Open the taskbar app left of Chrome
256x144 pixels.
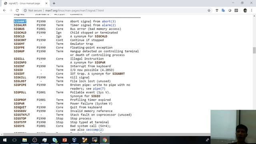(94, 140)
